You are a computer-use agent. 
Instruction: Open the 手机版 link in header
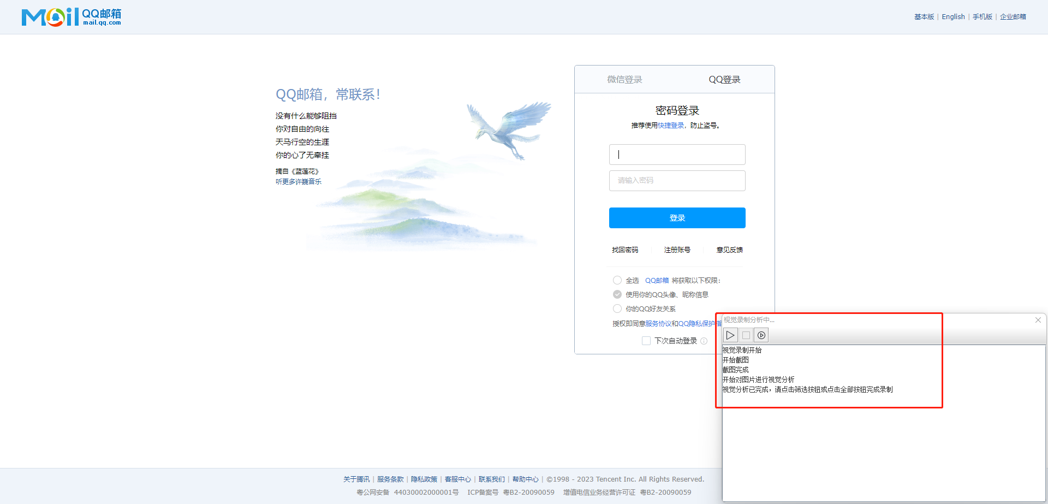click(x=982, y=17)
